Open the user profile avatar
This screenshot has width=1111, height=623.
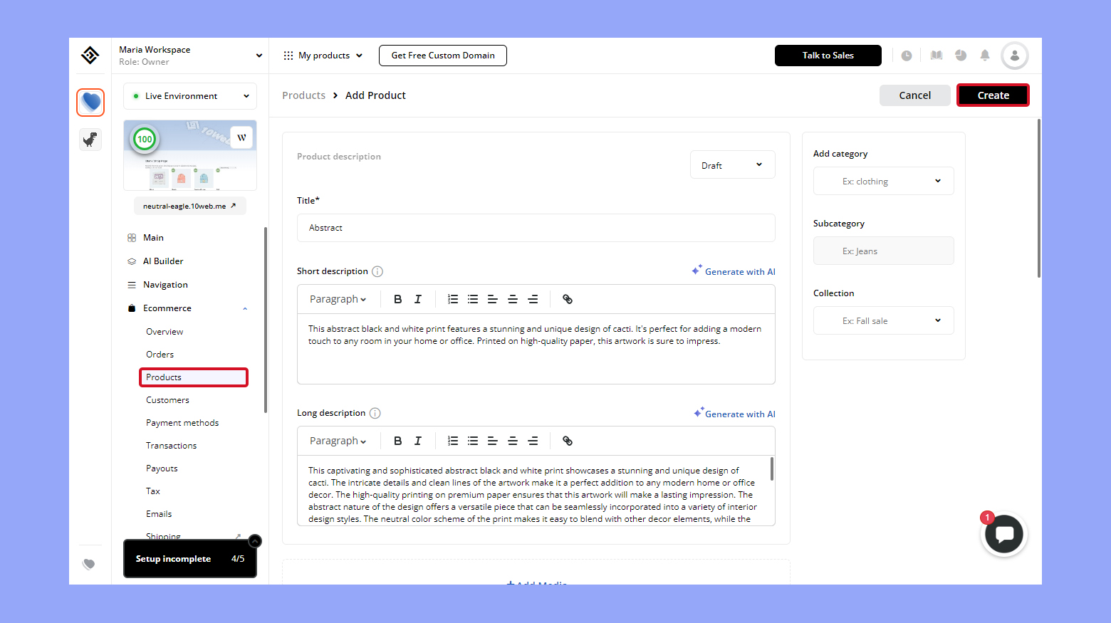point(1014,56)
